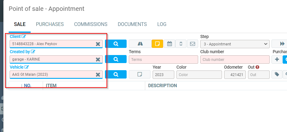Image resolution: width=287 pixels, height=132 pixels.
Task: Click the yellow sticky note icon
Action: [x=157, y=44]
